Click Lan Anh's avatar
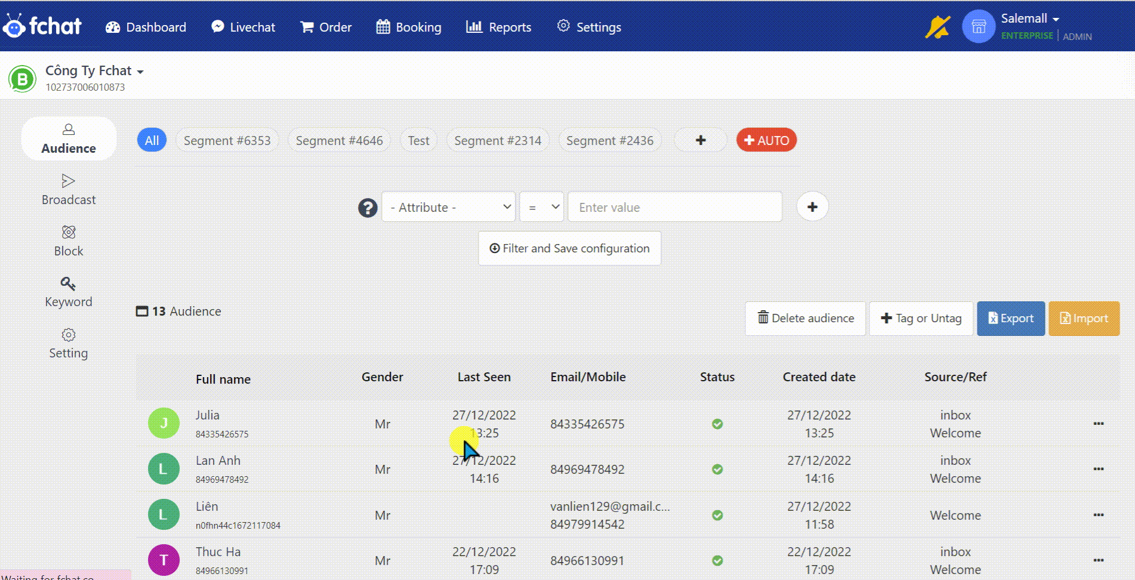Viewport: 1135px width, 580px height. (x=164, y=469)
